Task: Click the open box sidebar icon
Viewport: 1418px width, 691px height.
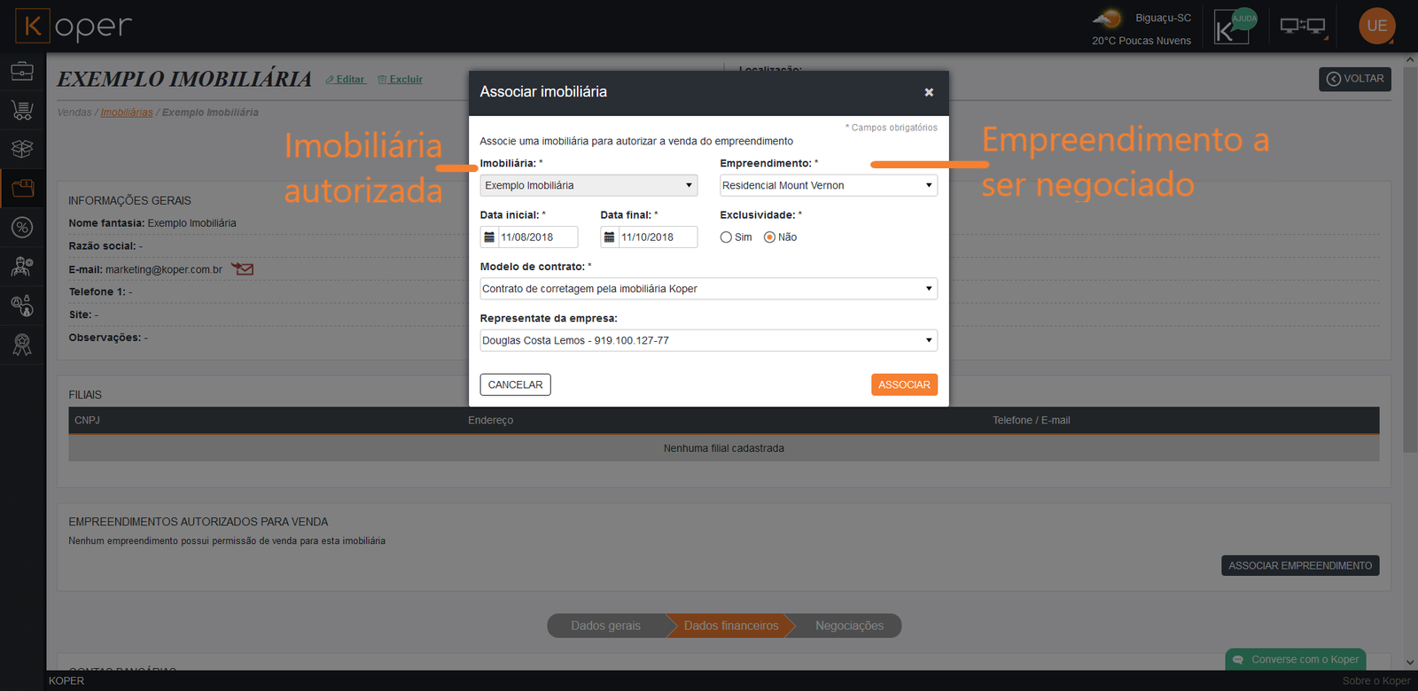Action: tap(22, 149)
